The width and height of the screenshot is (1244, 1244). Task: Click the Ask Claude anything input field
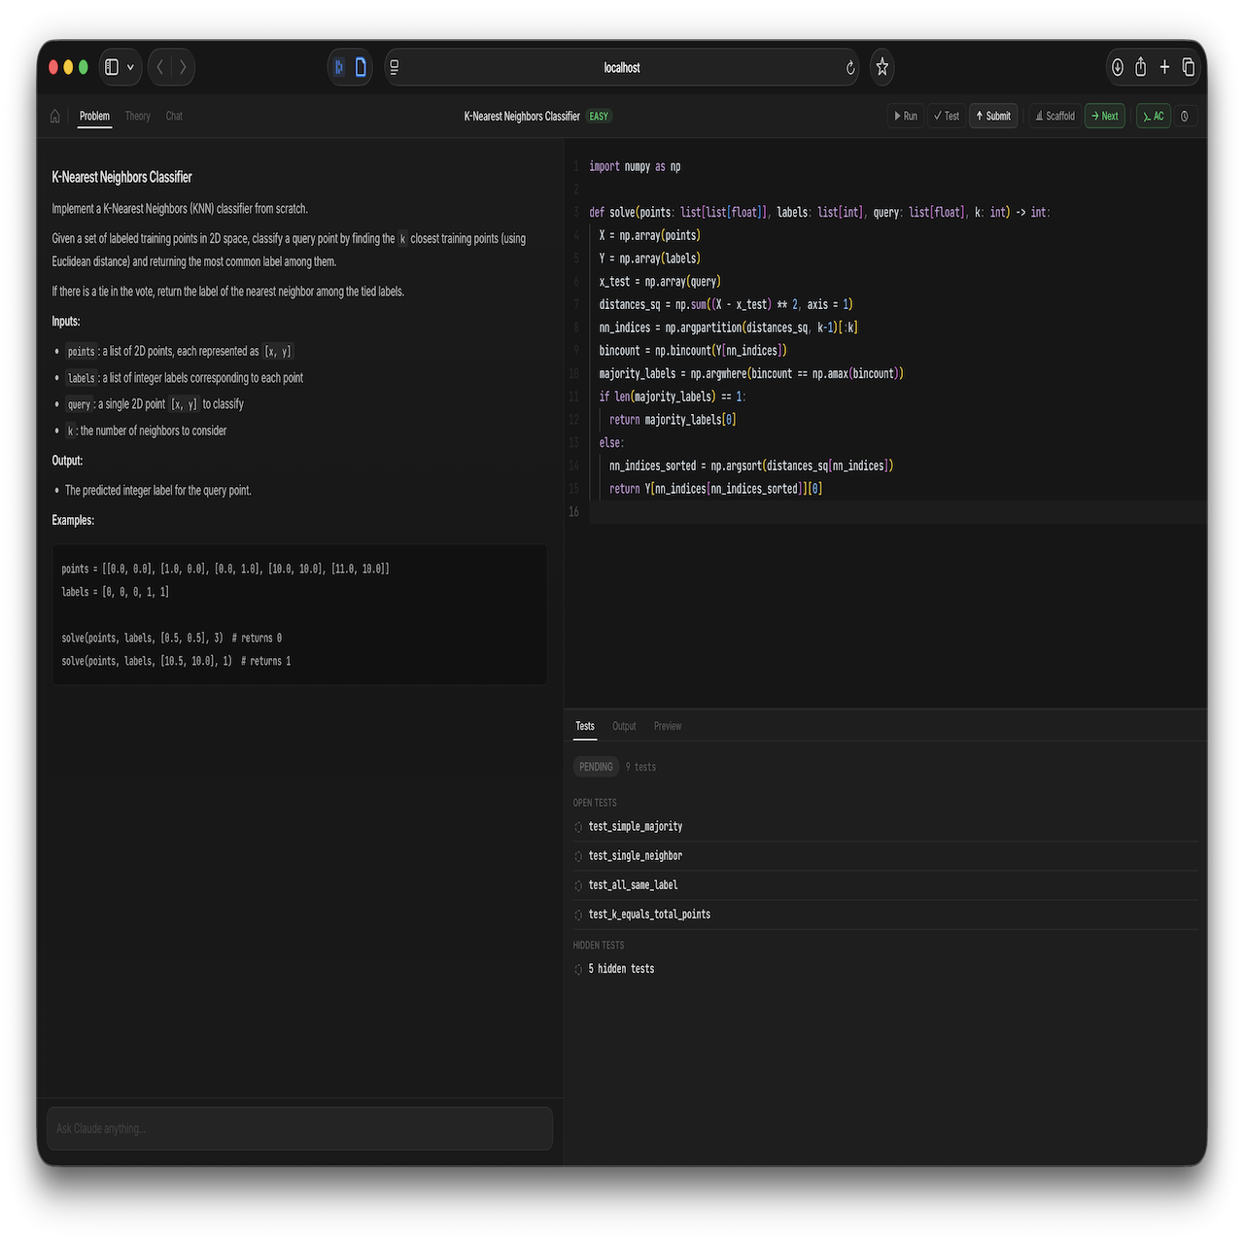[299, 1128]
